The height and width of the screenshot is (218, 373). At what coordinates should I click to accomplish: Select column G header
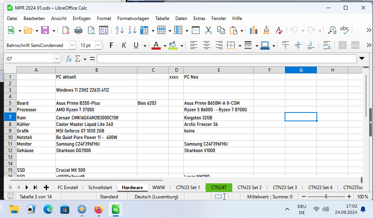coord(301,70)
